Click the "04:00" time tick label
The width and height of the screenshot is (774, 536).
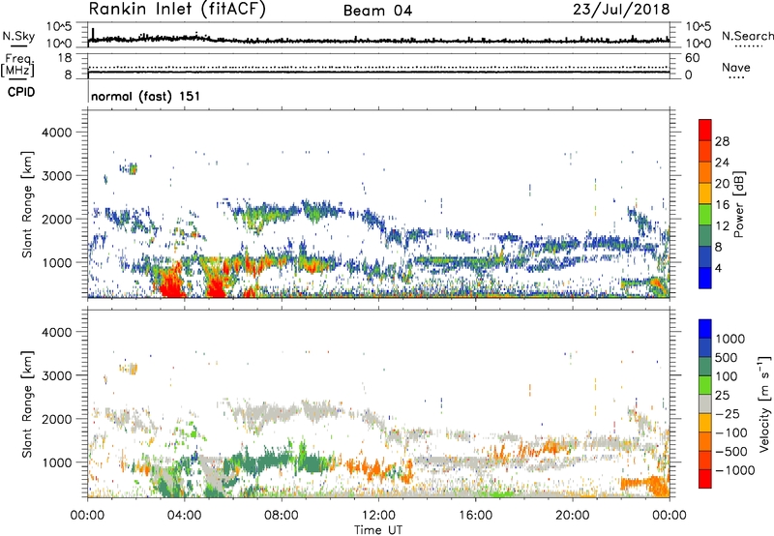185,516
